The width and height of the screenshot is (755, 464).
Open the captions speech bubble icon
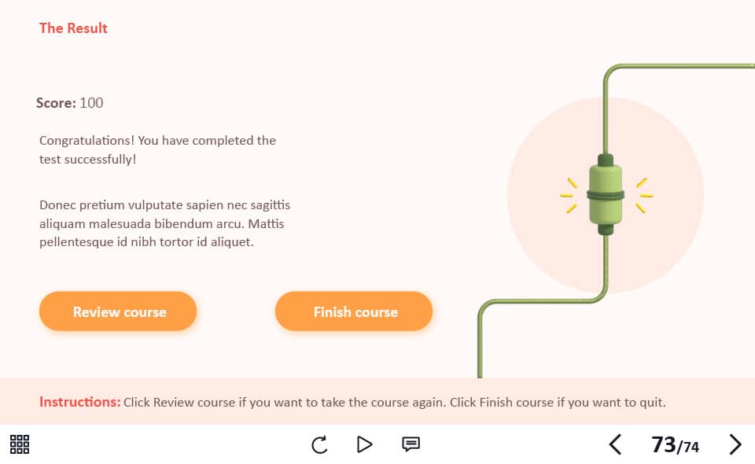(411, 444)
